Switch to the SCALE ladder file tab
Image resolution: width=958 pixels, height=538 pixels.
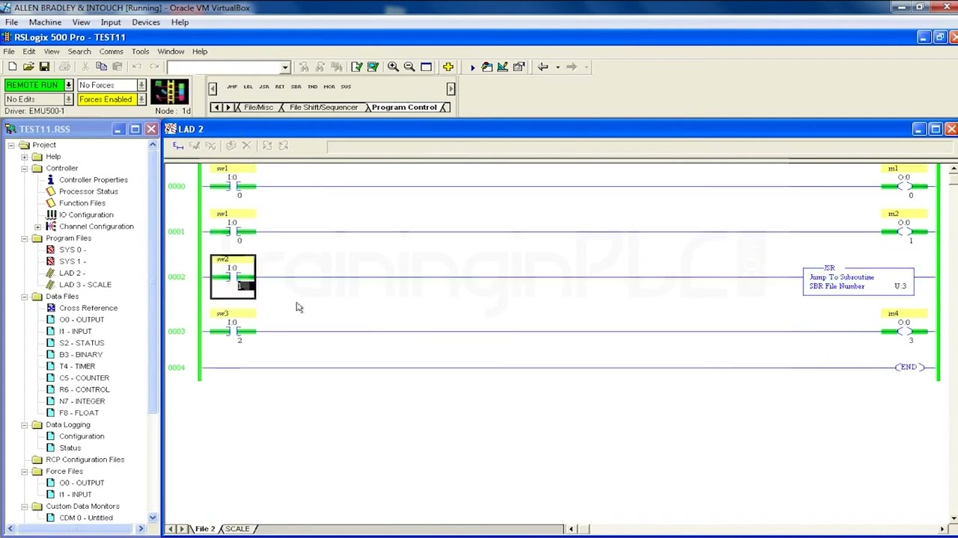[x=237, y=529]
